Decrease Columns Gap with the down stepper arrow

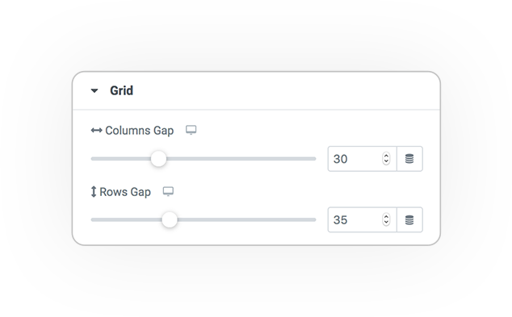click(386, 161)
